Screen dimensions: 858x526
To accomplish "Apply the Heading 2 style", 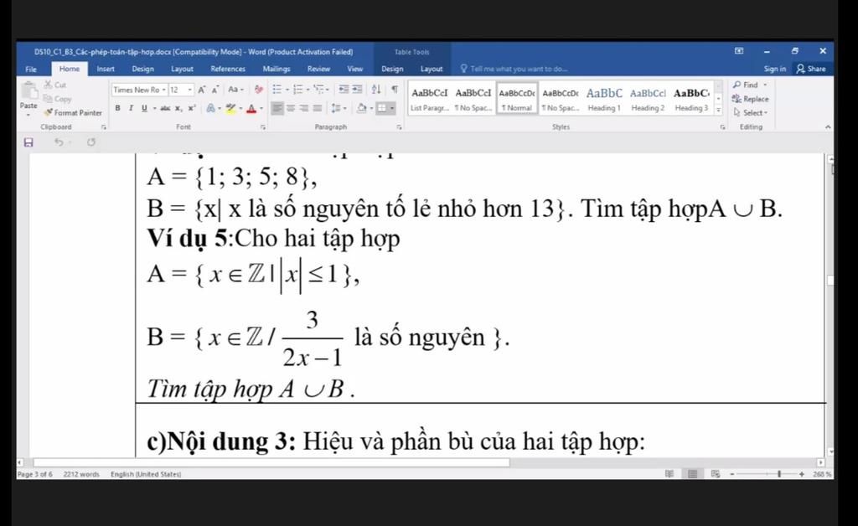I will (648, 100).
